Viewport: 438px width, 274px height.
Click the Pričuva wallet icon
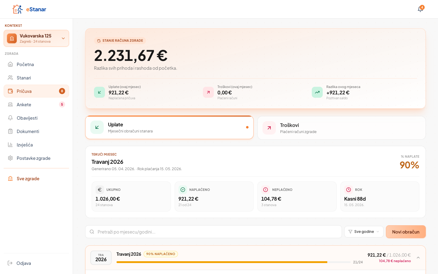coord(10,91)
